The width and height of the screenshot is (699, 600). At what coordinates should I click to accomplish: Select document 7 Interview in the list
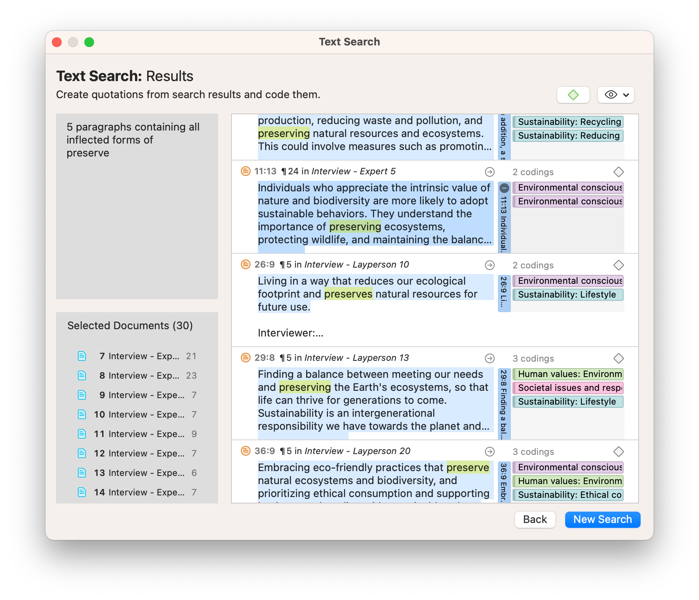click(x=137, y=356)
